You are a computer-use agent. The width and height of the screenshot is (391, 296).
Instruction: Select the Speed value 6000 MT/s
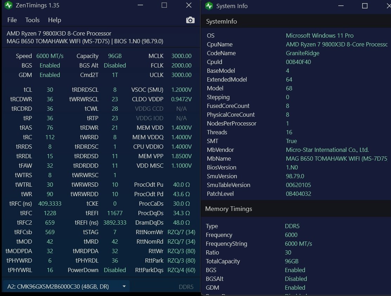coord(50,56)
